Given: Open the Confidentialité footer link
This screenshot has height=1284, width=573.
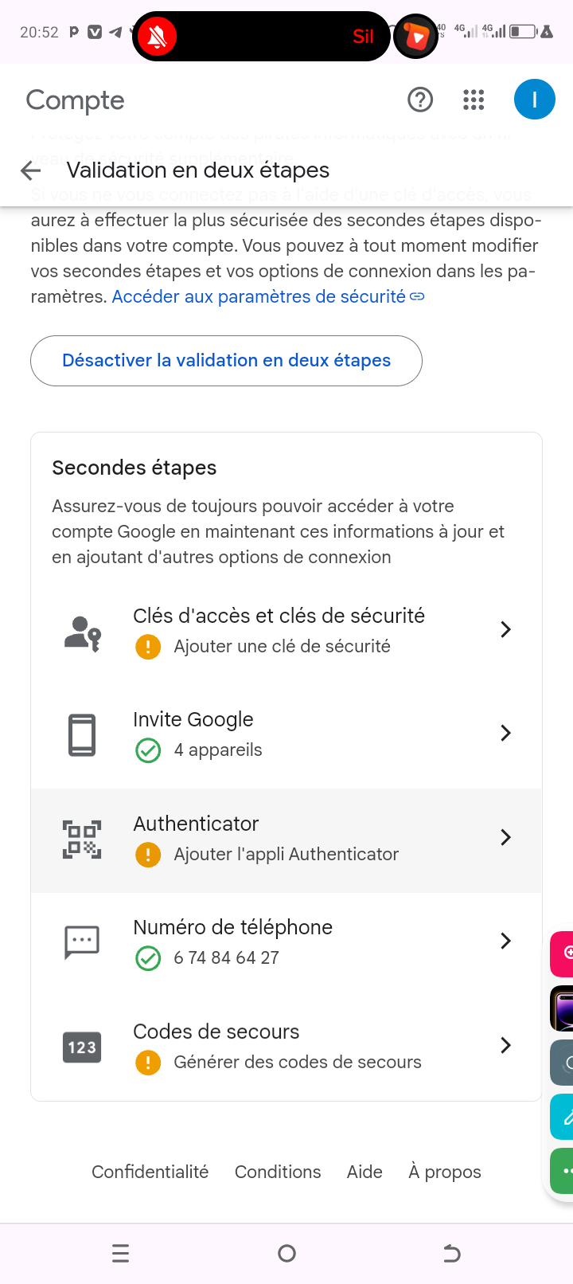Looking at the screenshot, I should coord(150,1172).
